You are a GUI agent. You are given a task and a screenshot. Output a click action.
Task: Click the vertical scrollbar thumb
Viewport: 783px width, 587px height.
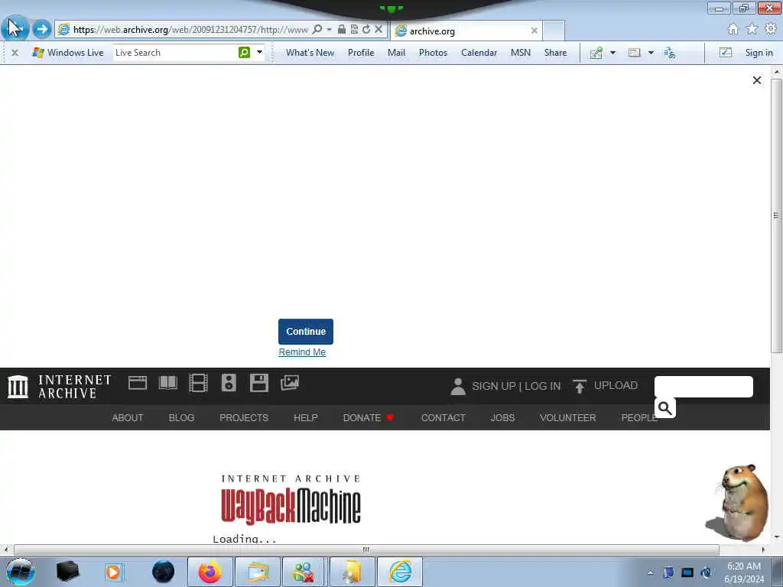(x=776, y=216)
